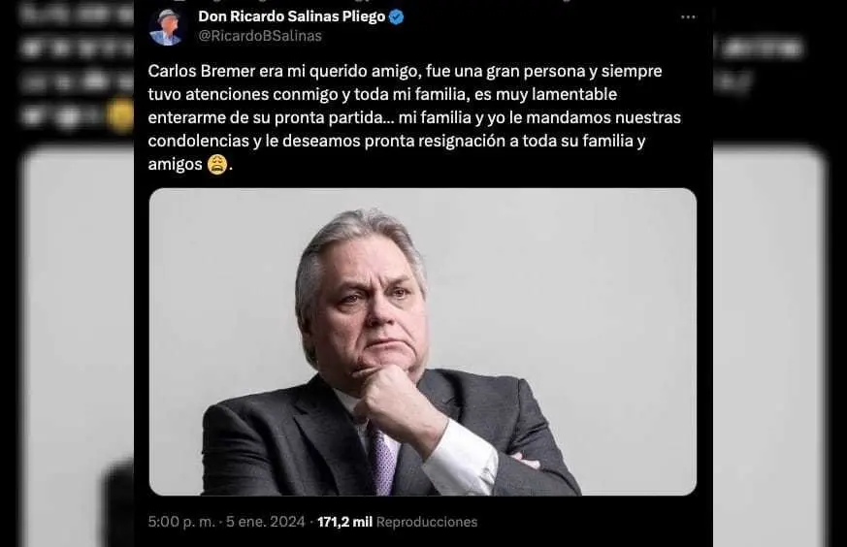Image resolution: width=847 pixels, height=547 pixels.
Task: Click the weary face emoji in tweet
Action: coord(218,165)
